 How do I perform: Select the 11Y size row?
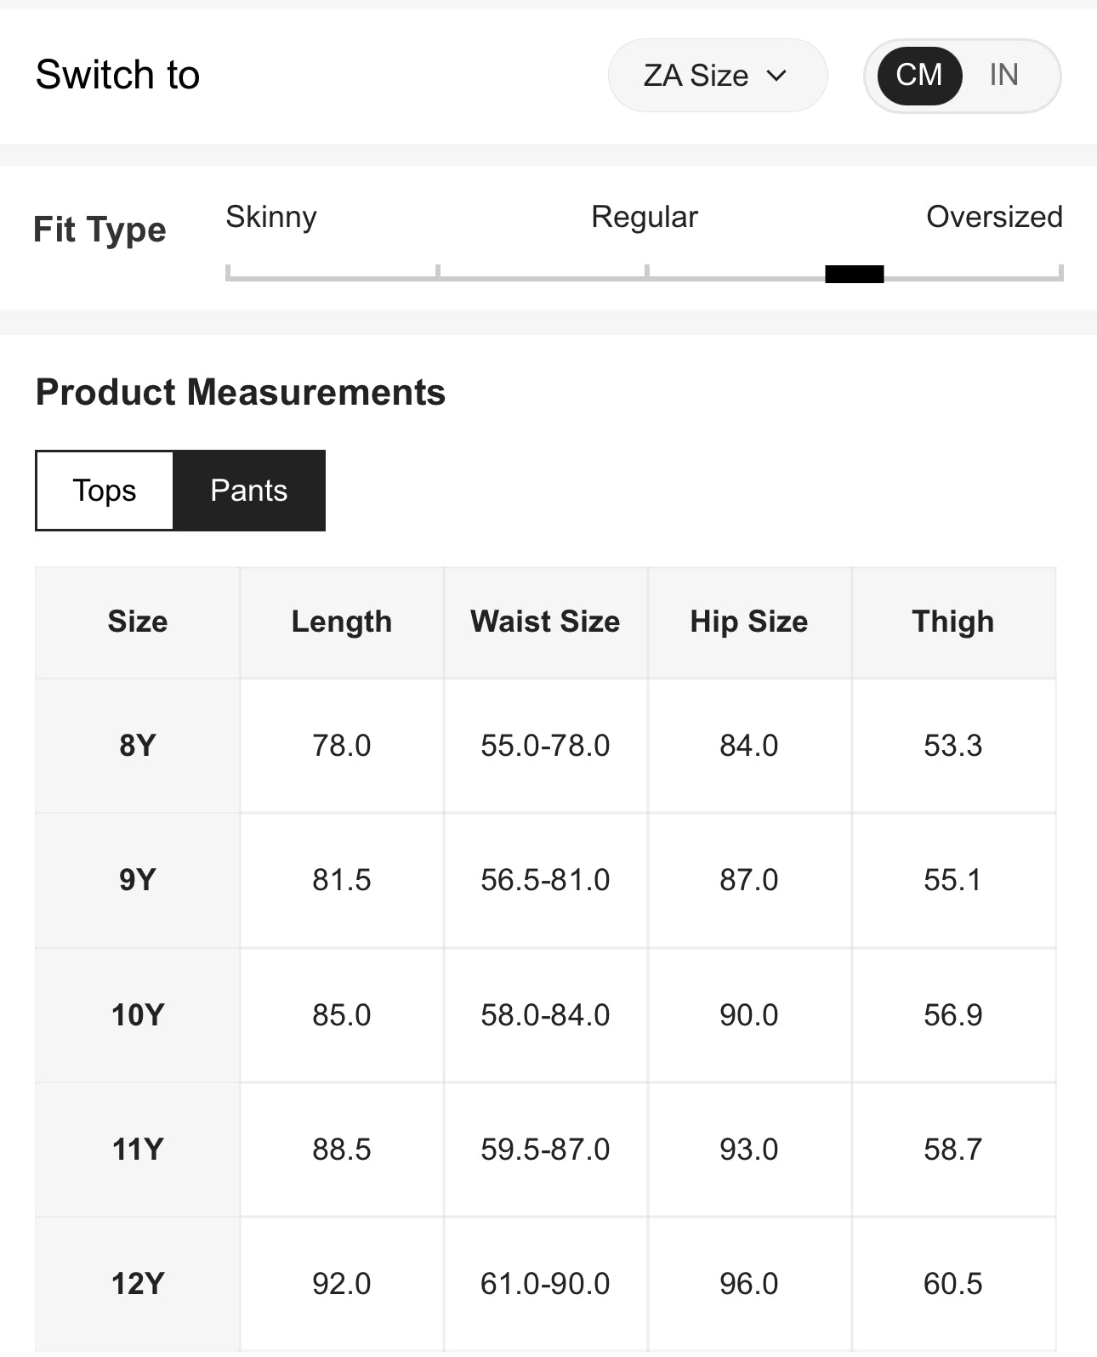pos(138,1150)
